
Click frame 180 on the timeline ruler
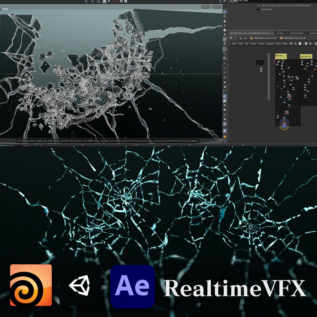tap(189, 144)
